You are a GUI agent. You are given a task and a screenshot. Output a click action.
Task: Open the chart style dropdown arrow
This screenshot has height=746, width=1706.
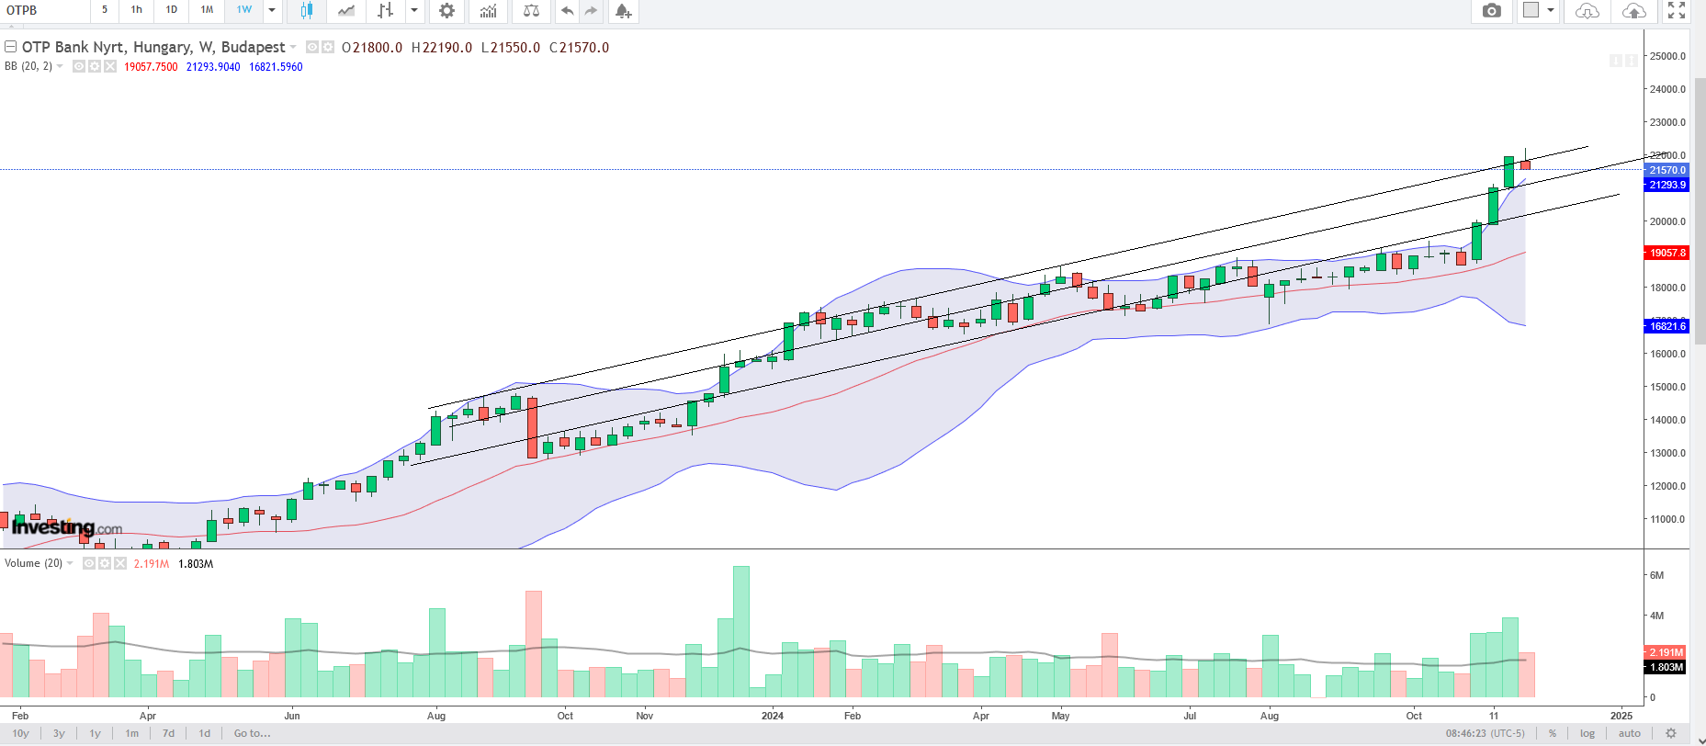(x=414, y=10)
